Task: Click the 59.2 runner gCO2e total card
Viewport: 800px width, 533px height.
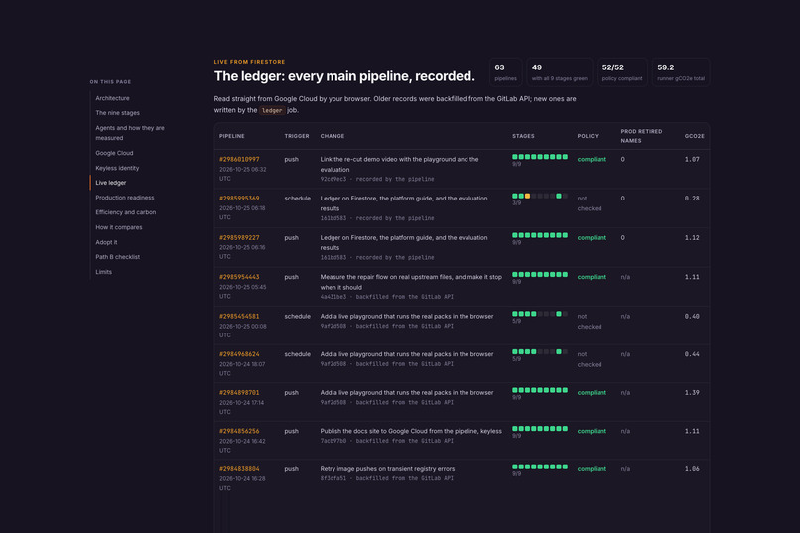Action: 681,72
